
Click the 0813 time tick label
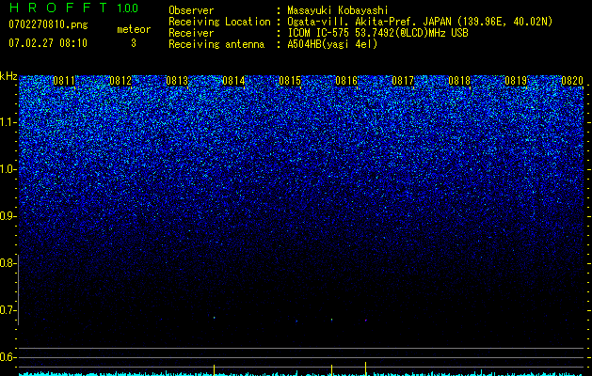tap(177, 81)
